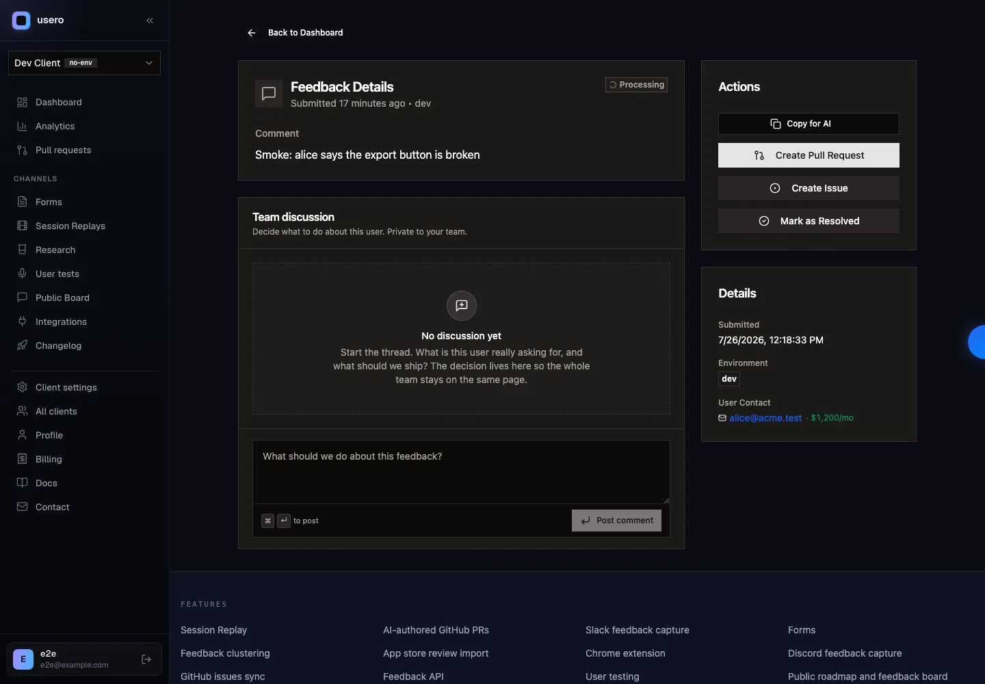Open App store review import link
This screenshot has height=684, width=985.
436,653
